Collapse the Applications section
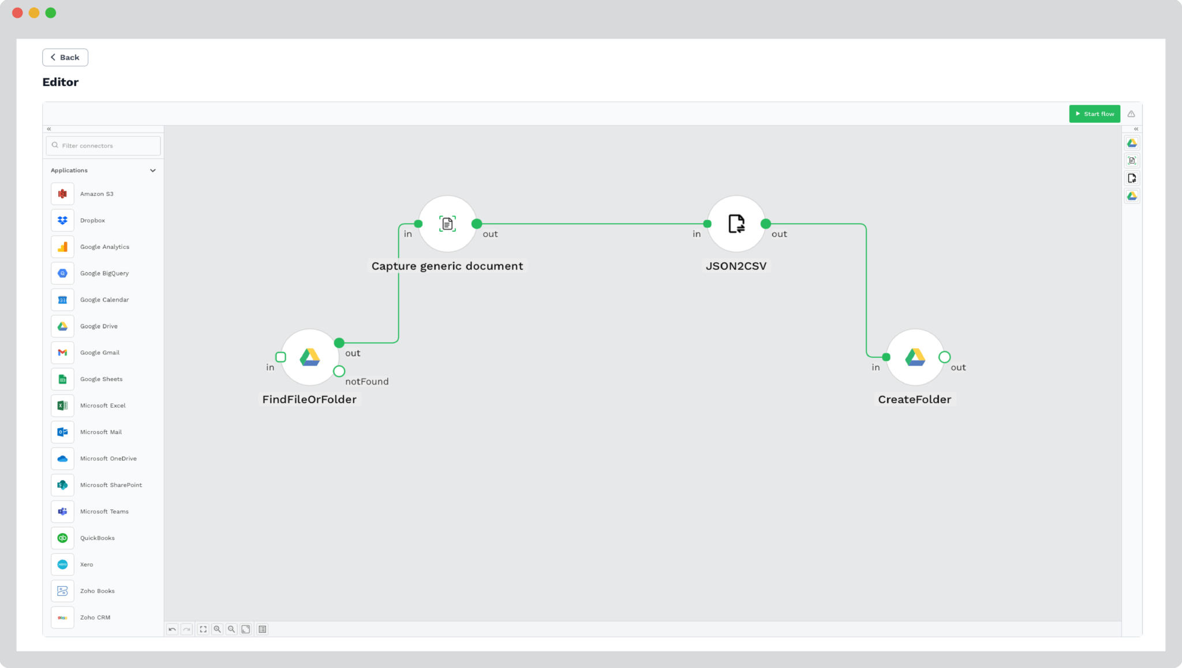The width and height of the screenshot is (1182, 668). point(153,170)
